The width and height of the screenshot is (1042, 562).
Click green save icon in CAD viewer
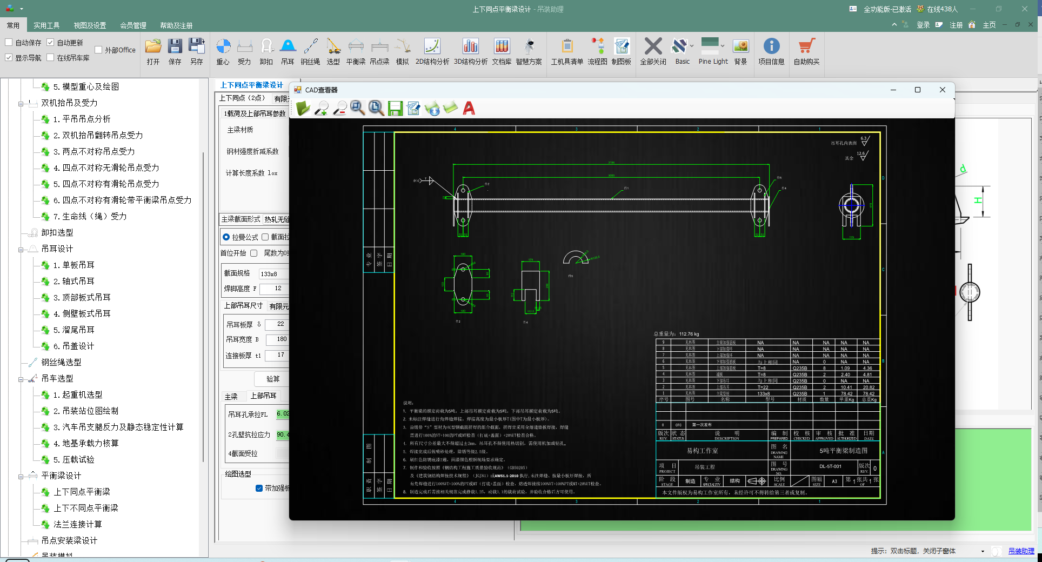395,109
